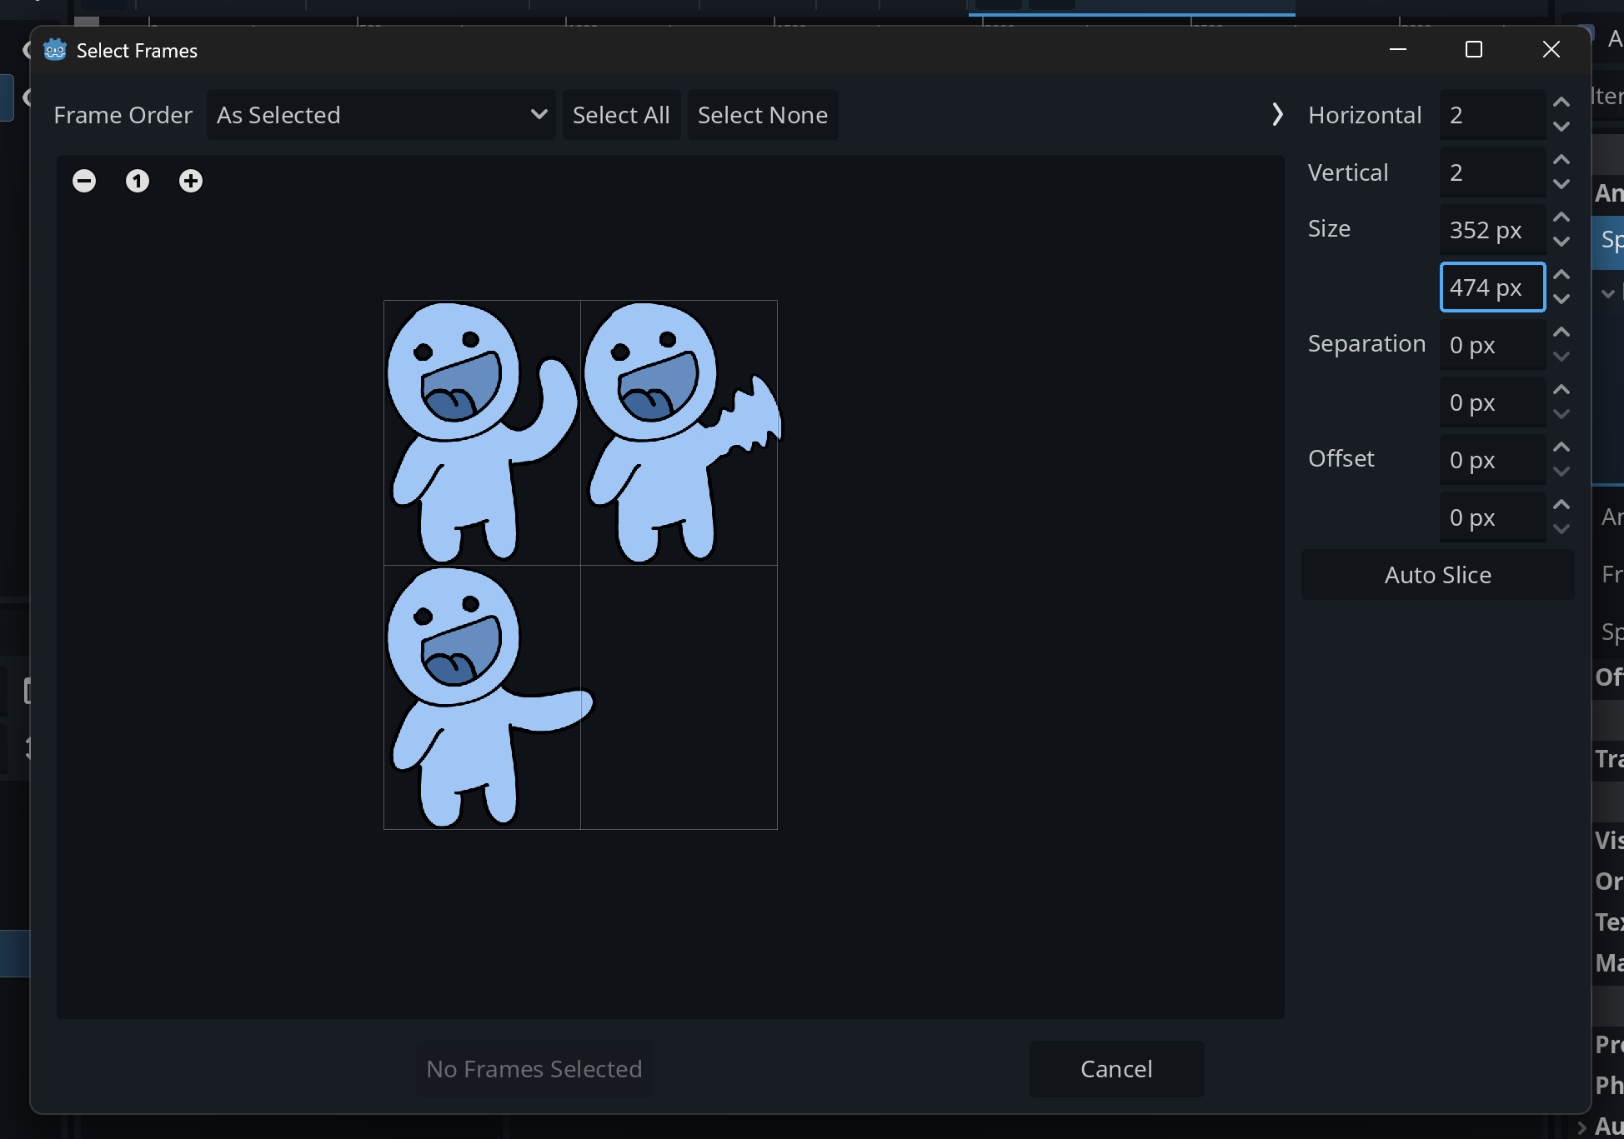This screenshot has width=1624, height=1139.
Task: Increase the first Separation value
Action: click(1562, 332)
